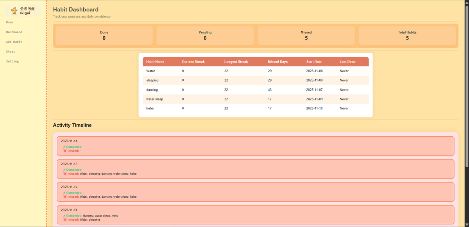
Task: Select the hehe habit row name
Action: point(150,109)
